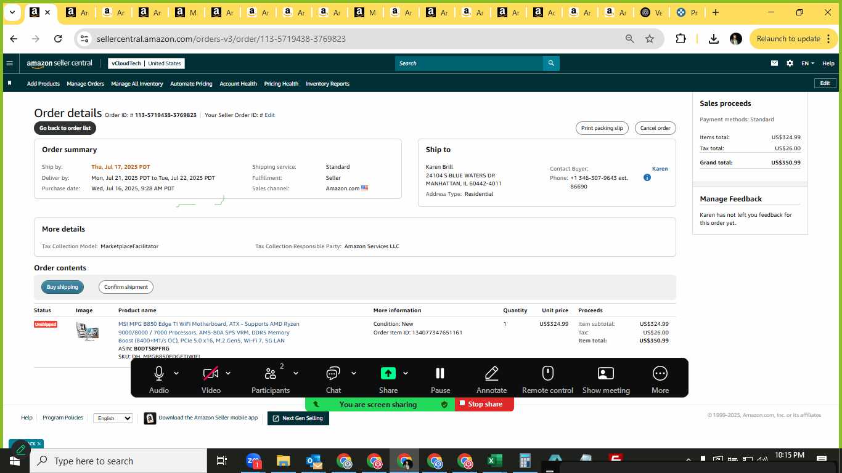Click the address bar zoom magnifier icon
The width and height of the screenshot is (842, 473).
[630, 39]
